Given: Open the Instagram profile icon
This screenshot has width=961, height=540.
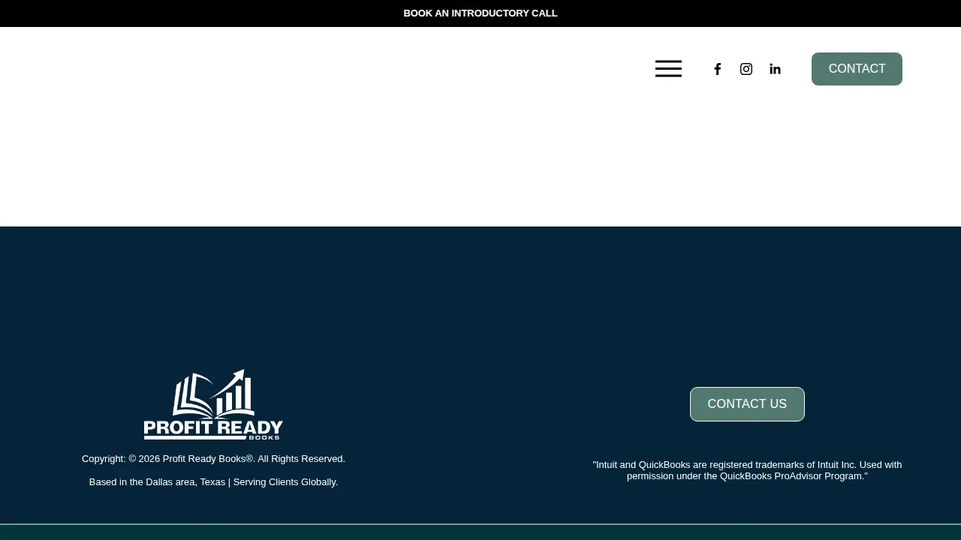Looking at the screenshot, I should click(746, 69).
